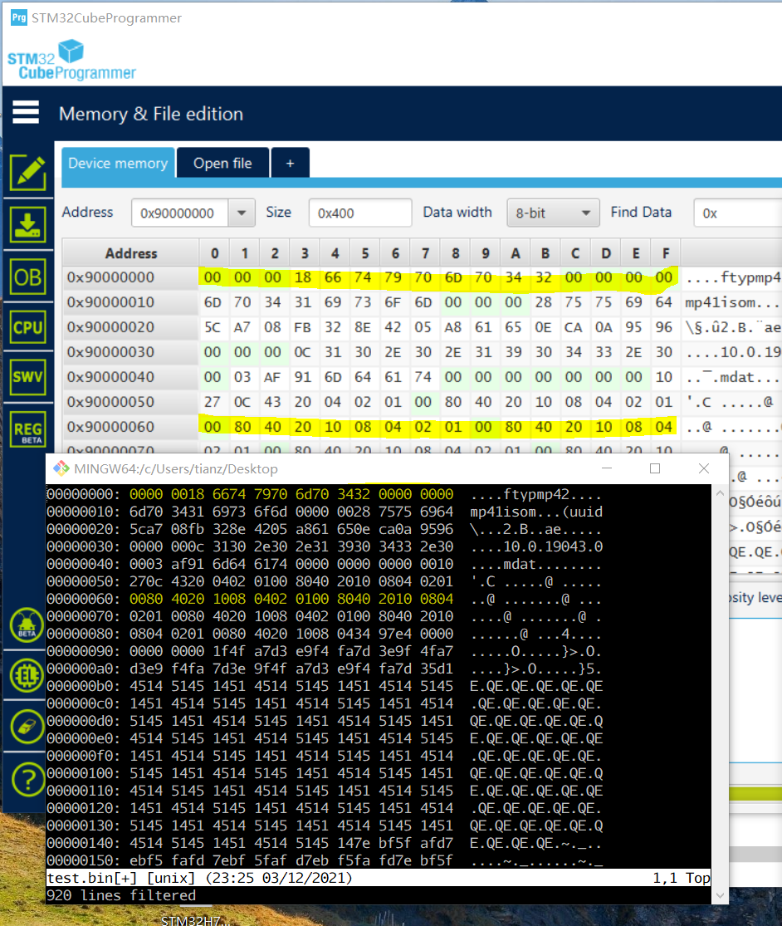Click the STM32CubeProgrammer logo
Screen dimensions: 782x926
tap(71, 58)
